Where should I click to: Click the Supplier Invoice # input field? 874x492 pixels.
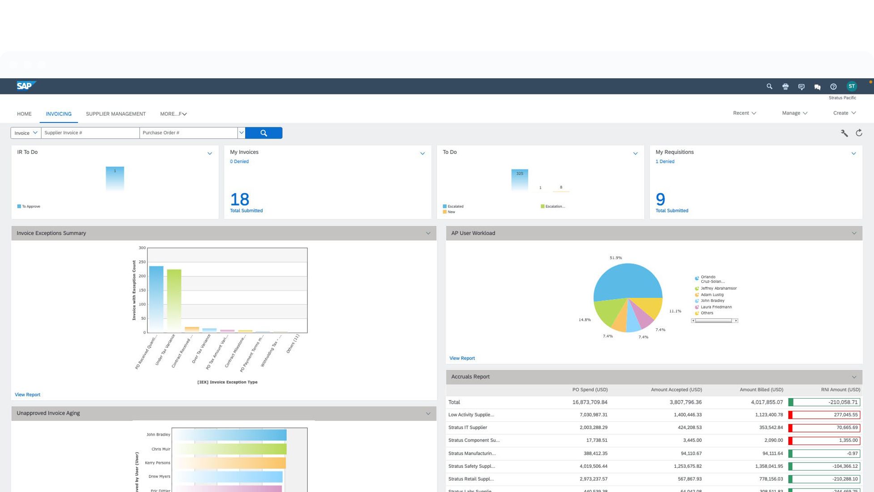90,133
